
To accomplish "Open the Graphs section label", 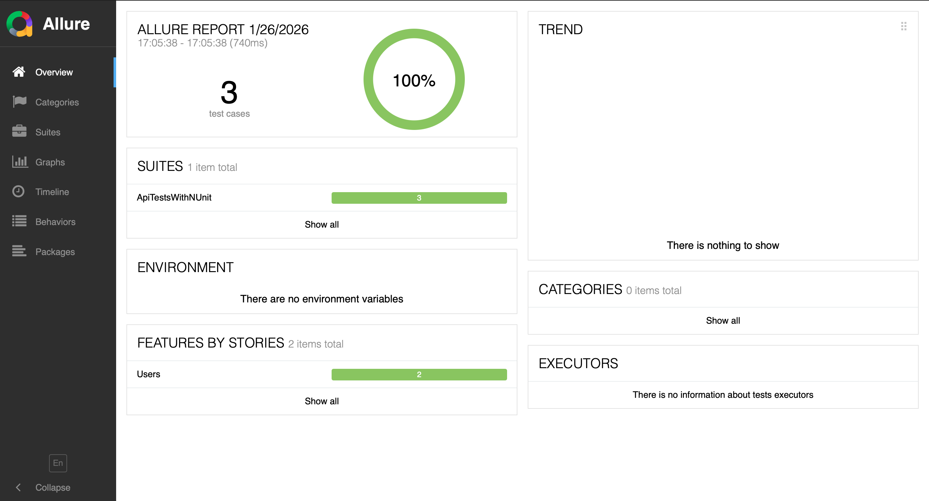I will click(x=50, y=162).
